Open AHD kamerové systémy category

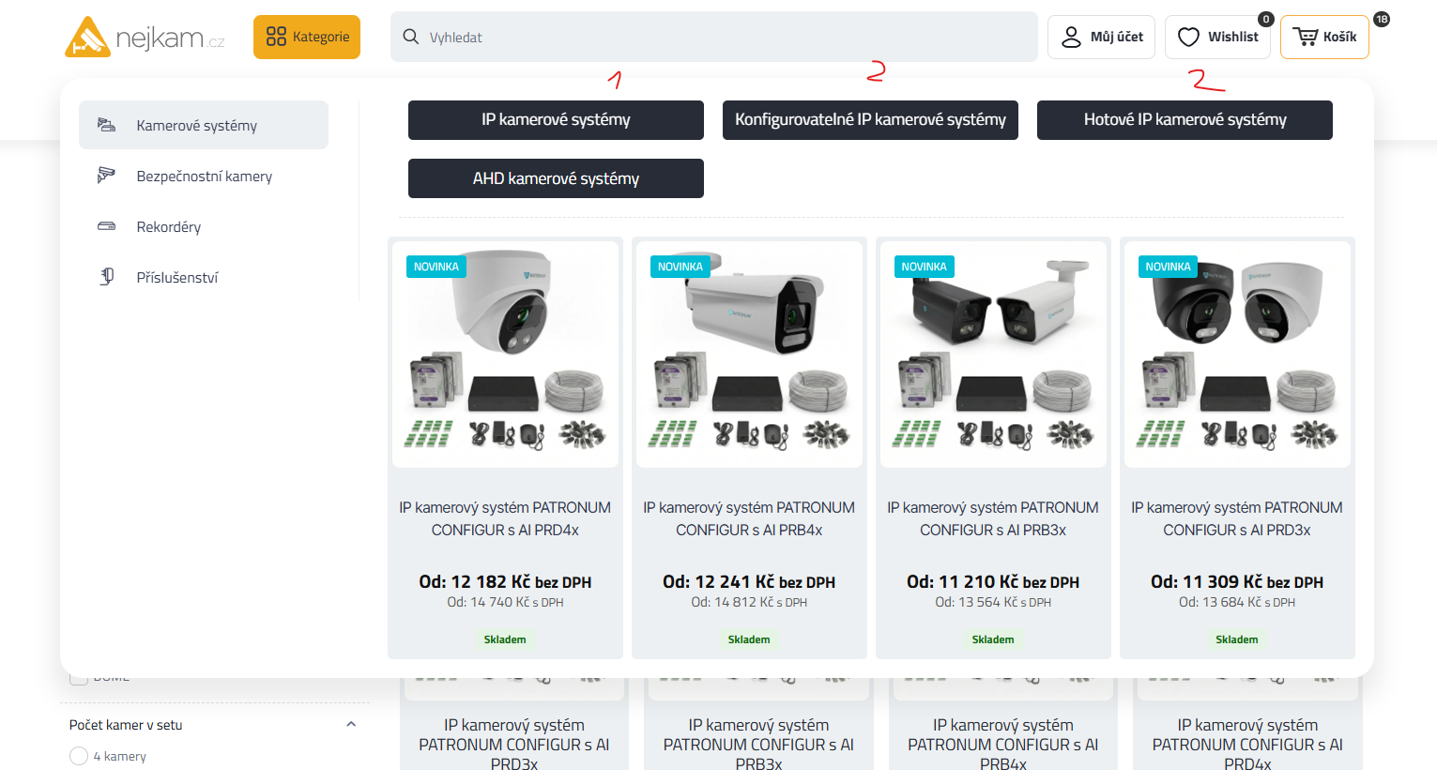556,178
